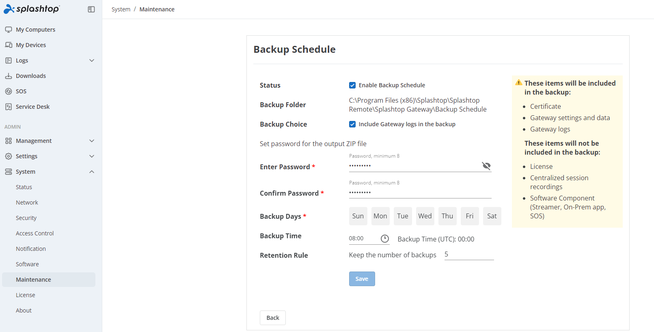This screenshot has height=332, width=654.
Task: Click the Save button
Action: tap(362, 279)
